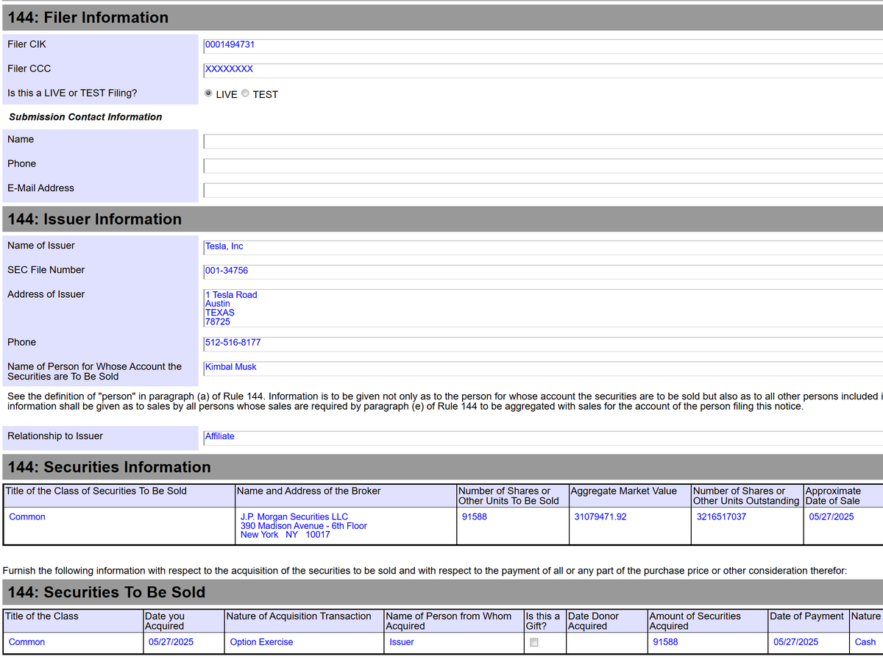Viewport: 883px width, 662px height.
Task: Click the '144: Issuer Information' header
Action: pyautogui.click(x=94, y=219)
